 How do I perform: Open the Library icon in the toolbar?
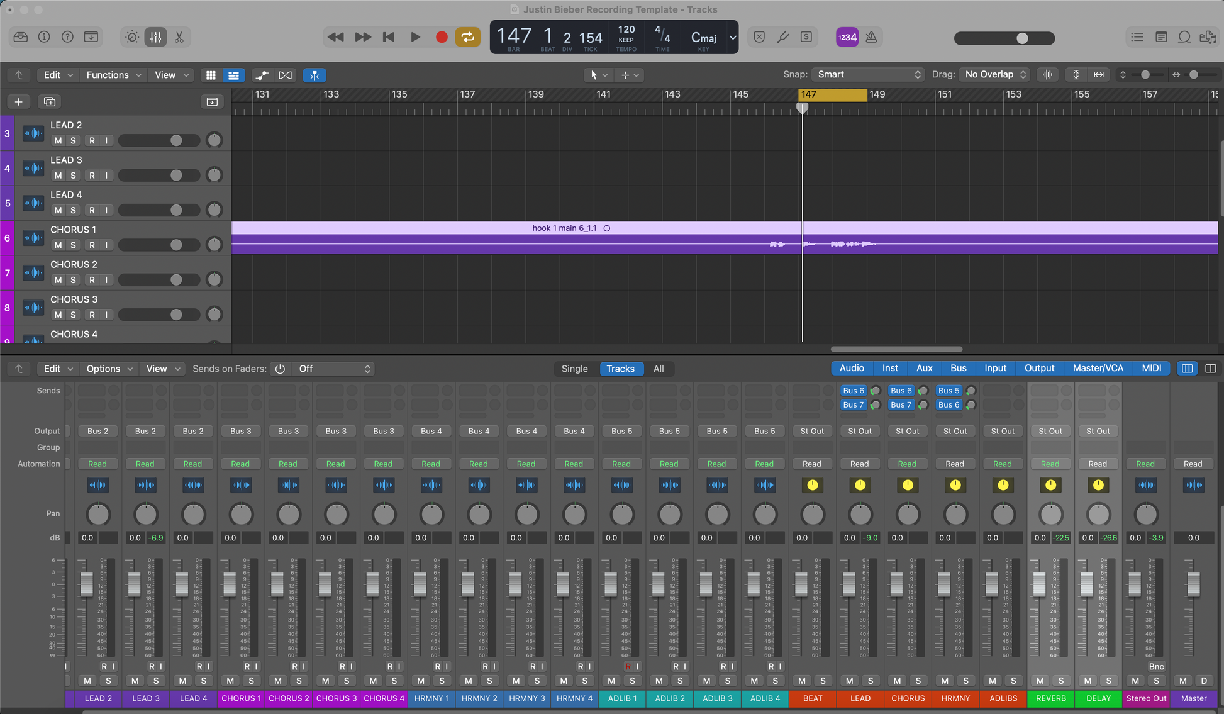pyautogui.click(x=21, y=37)
